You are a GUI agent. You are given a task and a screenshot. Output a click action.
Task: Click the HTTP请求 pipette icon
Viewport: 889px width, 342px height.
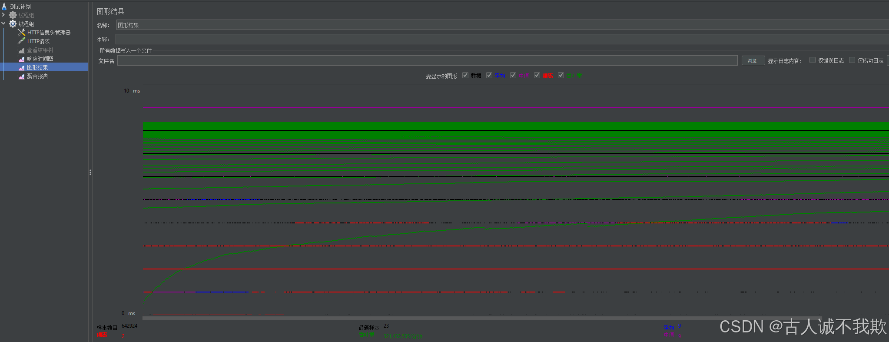pos(21,41)
